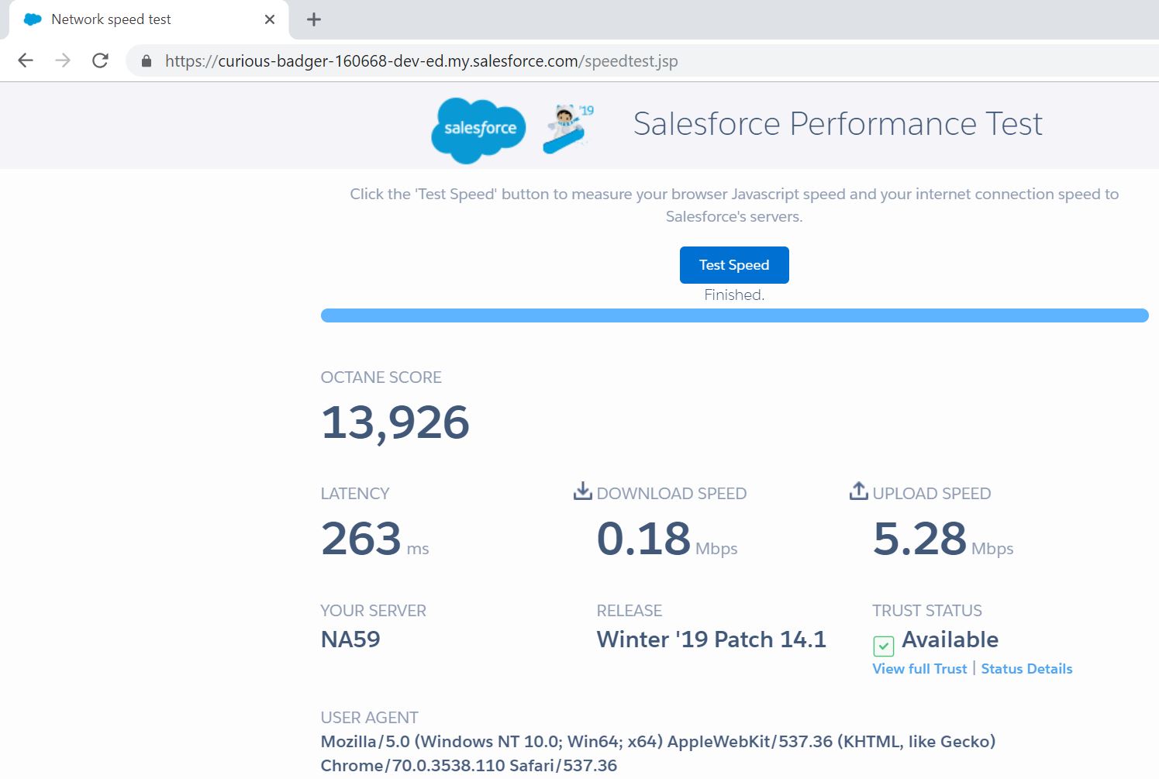
Task: Focus the URL address bar
Action: tap(642, 60)
